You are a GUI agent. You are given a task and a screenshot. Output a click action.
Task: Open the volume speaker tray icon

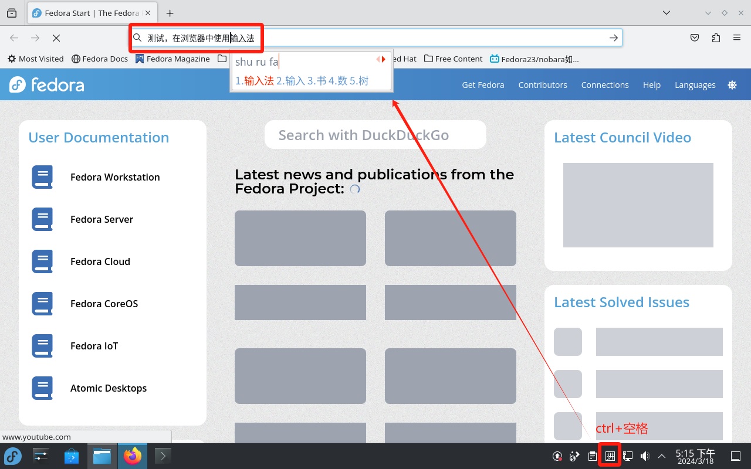point(645,456)
